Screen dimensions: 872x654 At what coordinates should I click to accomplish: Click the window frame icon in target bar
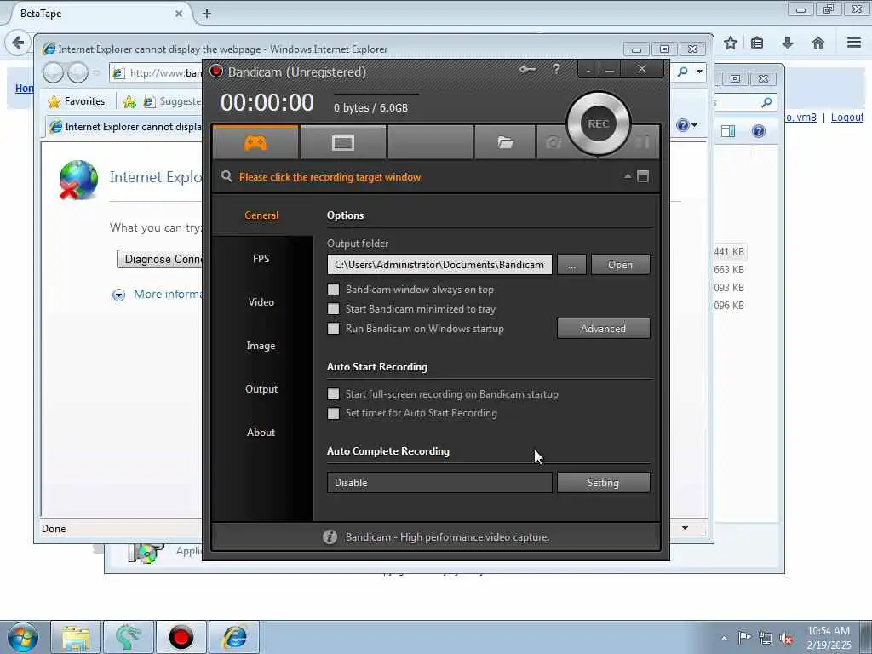[x=643, y=176]
